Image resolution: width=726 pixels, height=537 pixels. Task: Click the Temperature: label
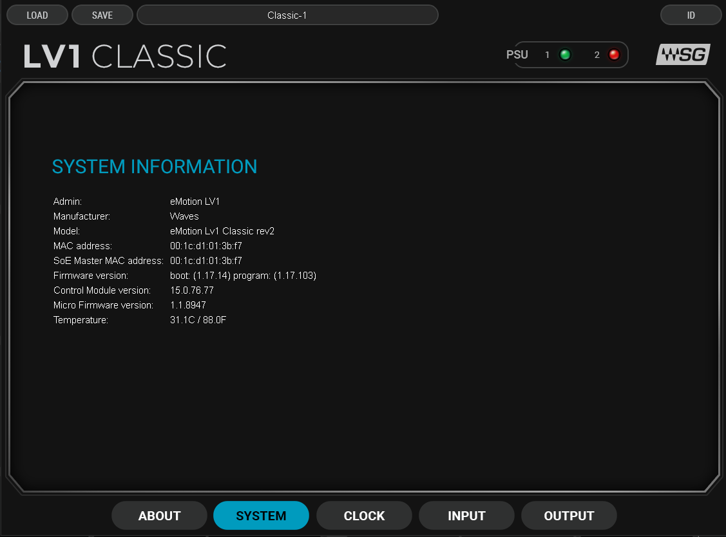(81, 320)
